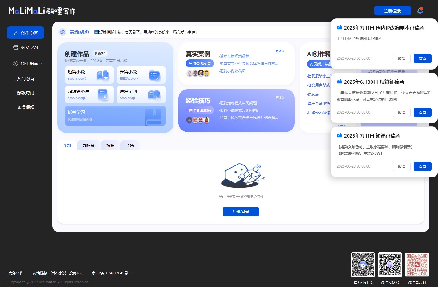438x287 pixels.
Task: Open 短篇定制模式常见问题 link
Action: click(239, 103)
